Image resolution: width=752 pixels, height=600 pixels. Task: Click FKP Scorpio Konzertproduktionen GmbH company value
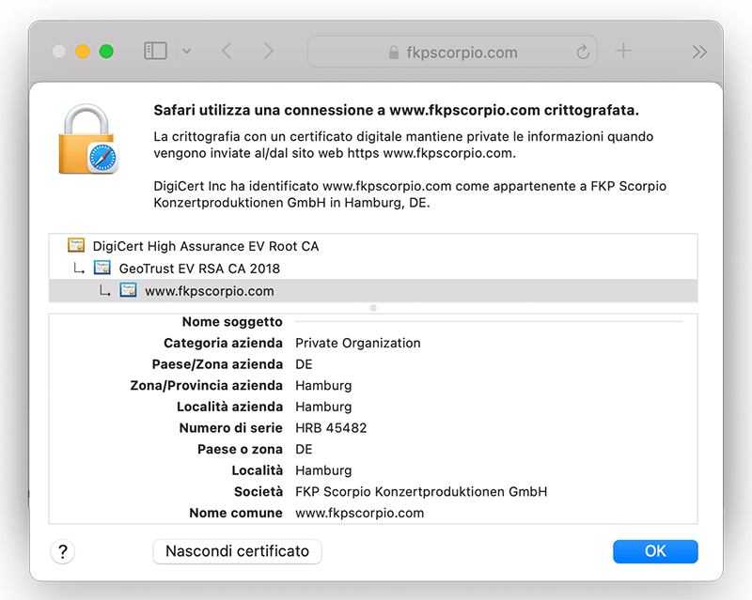(x=421, y=492)
